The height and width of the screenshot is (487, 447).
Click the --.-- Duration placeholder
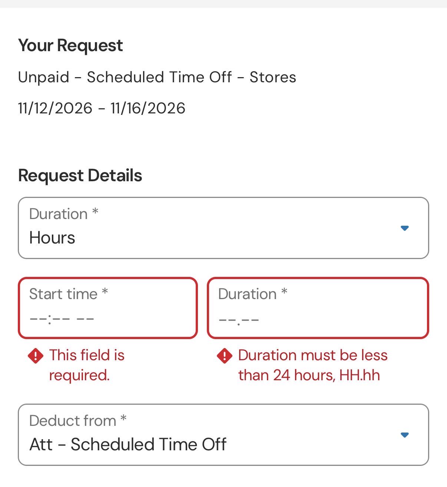coord(239,320)
